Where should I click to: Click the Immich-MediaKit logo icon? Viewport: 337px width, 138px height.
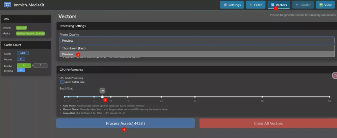(7, 5)
